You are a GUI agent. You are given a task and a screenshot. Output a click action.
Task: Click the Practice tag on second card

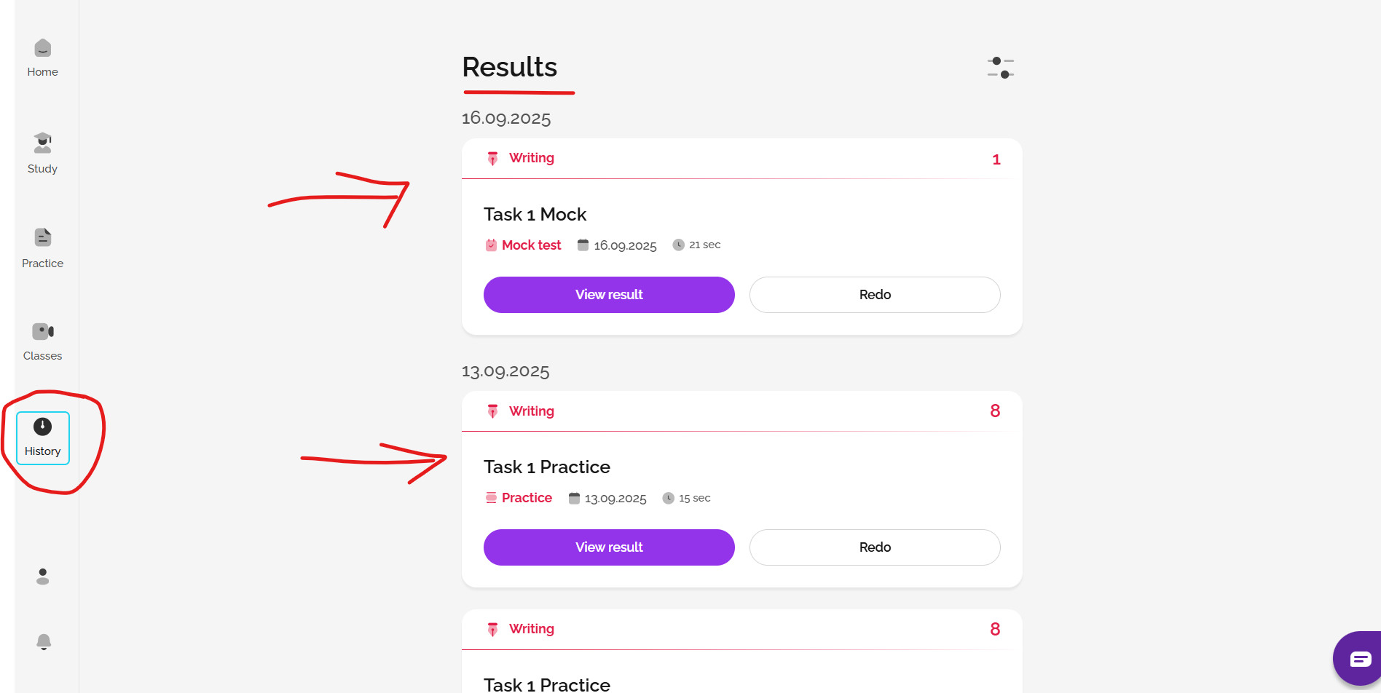527,498
